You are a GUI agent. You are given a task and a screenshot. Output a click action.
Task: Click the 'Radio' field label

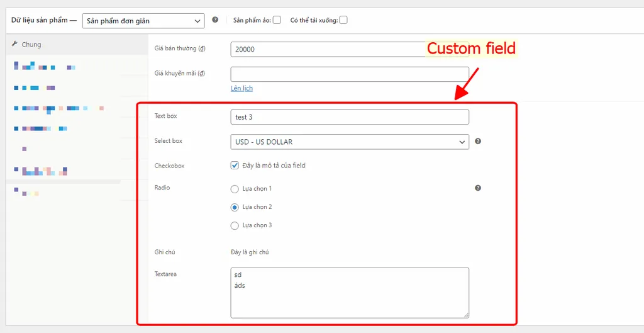(x=162, y=188)
